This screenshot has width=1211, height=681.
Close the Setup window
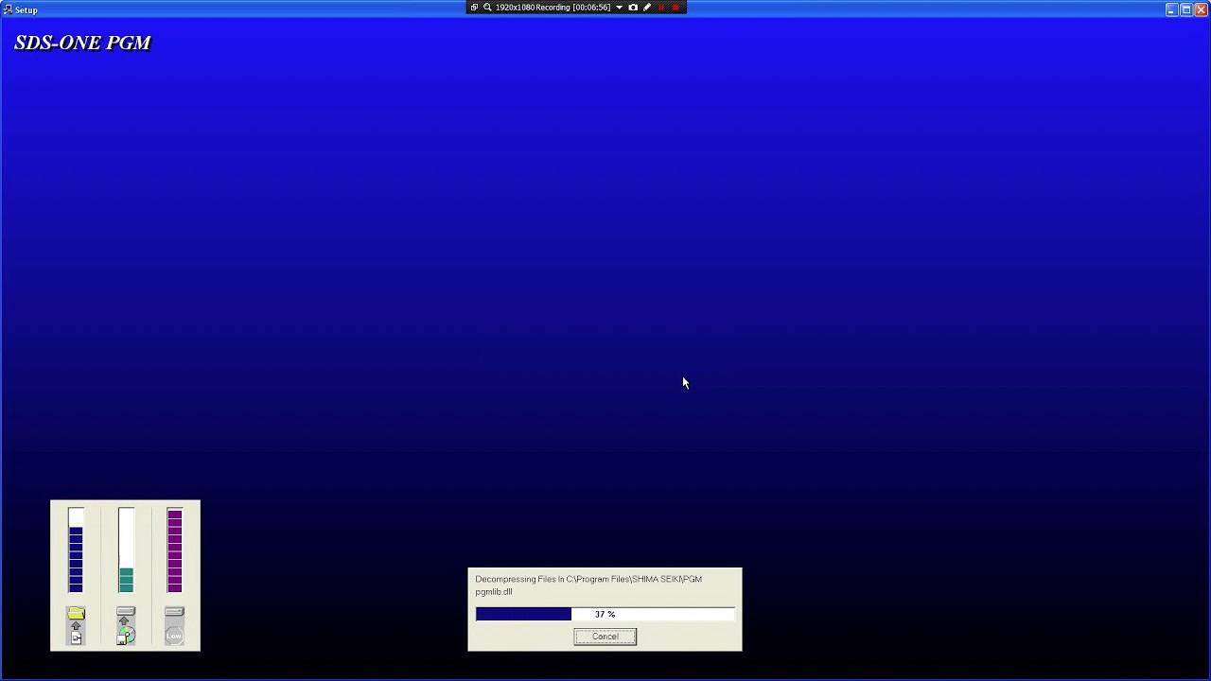coord(1201,9)
